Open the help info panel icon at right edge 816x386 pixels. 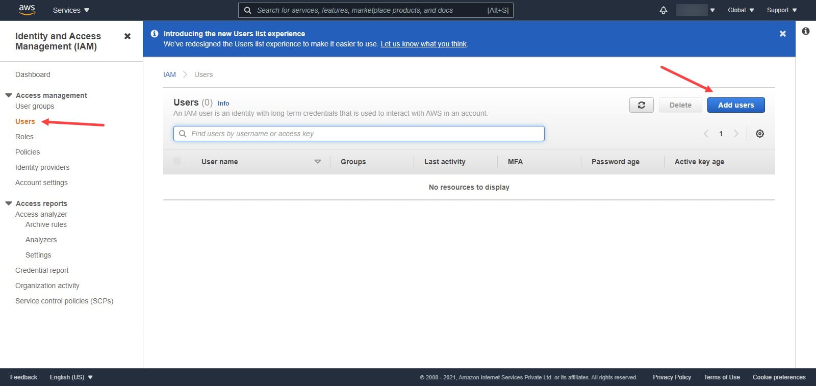(806, 31)
